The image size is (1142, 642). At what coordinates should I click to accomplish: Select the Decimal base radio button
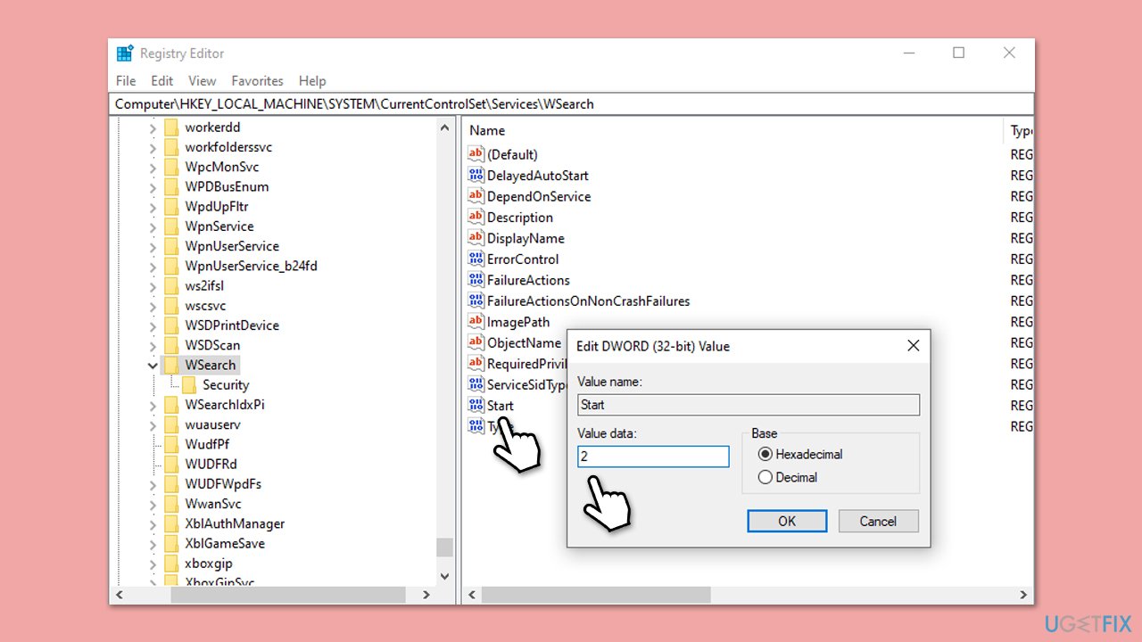[765, 477]
